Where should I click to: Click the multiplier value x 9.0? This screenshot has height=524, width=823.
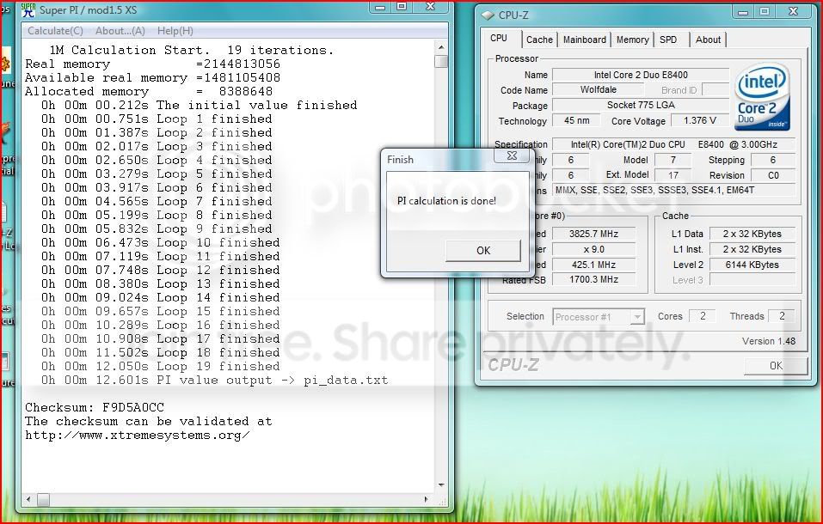593,249
